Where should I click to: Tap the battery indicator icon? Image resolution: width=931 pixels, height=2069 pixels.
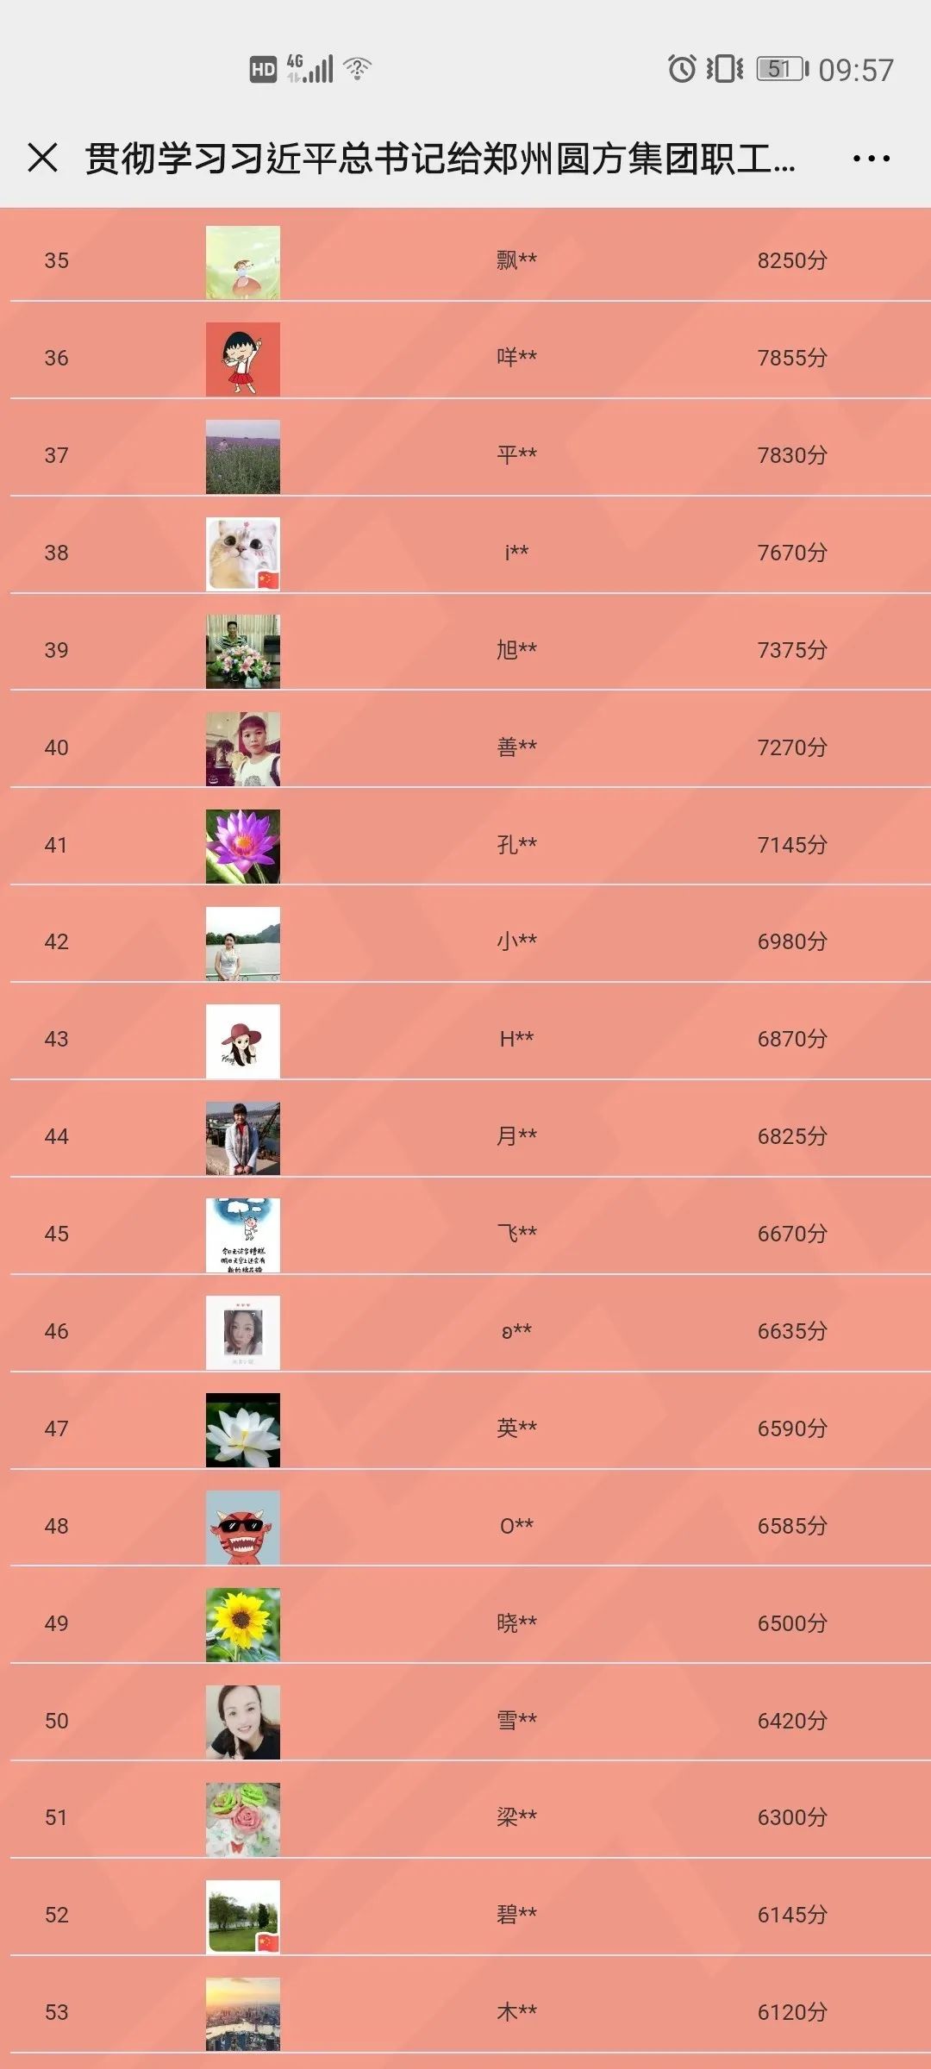pos(783,69)
